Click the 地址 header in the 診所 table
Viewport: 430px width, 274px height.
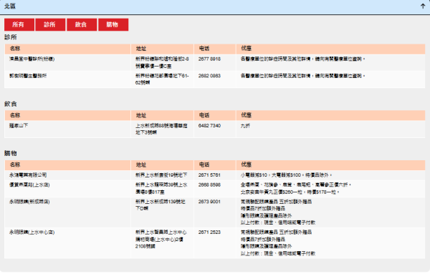[x=141, y=49]
